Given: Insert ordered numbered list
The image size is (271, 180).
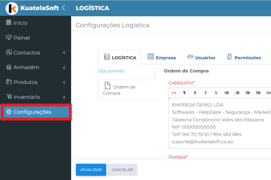Looking at the screenshot, I should pos(237,93).
